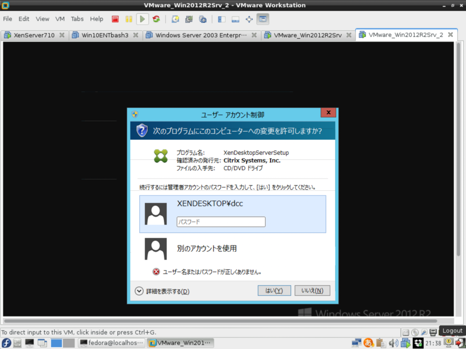The height and width of the screenshot is (349, 466).
Task: Open the File menu
Action: [x=7, y=19]
